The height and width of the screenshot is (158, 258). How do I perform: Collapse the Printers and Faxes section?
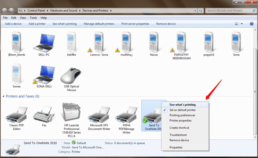[x=3, y=96]
